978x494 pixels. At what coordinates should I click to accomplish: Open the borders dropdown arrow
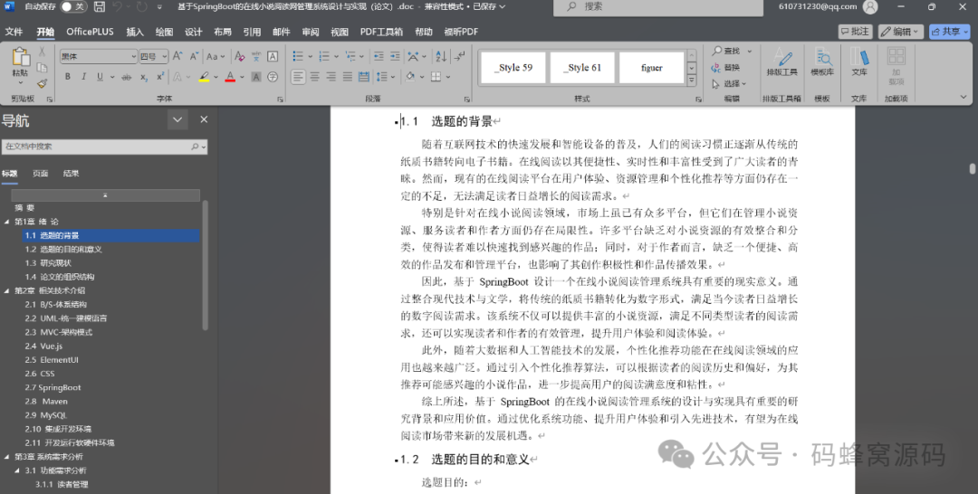(448, 77)
